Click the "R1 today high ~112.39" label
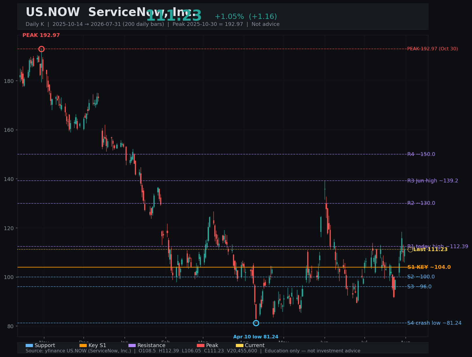The image size is (472, 357). pos(438,246)
